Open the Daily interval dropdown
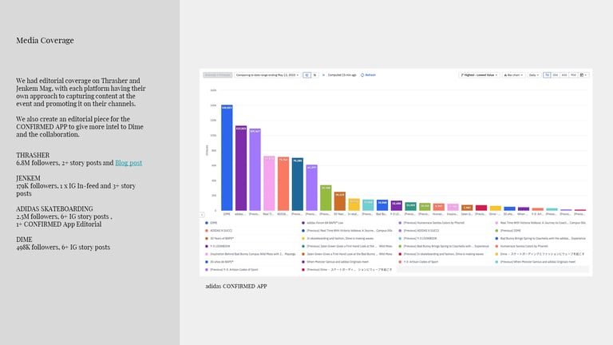613x345 pixels. pos(534,75)
